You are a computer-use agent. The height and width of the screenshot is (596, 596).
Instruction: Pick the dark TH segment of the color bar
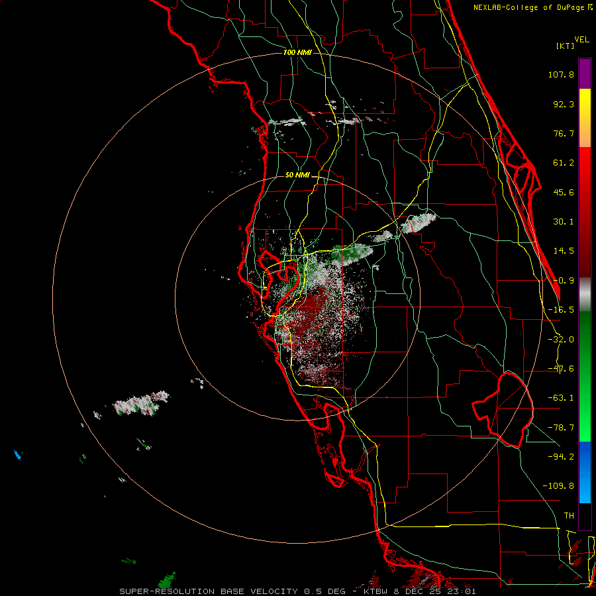pos(585,516)
